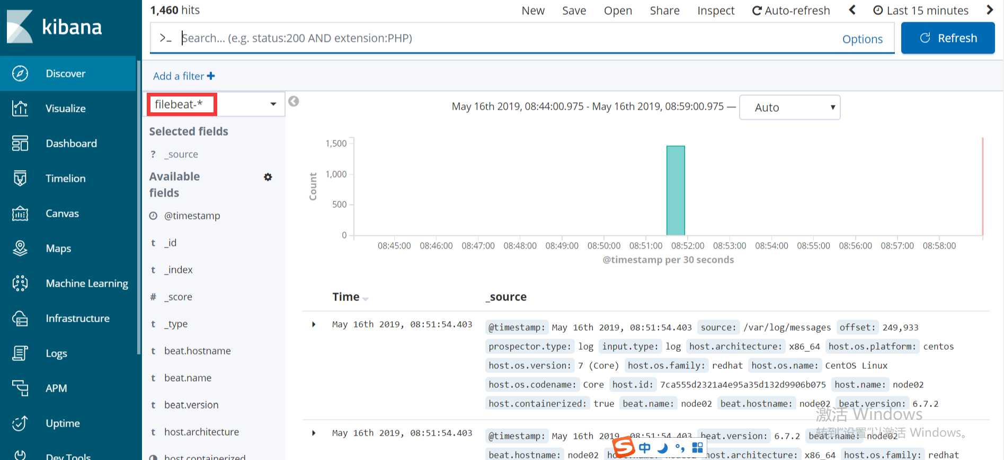Open the Timelion icon
The height and width of the screenshot is (460, 1004).
coord(20,178)
